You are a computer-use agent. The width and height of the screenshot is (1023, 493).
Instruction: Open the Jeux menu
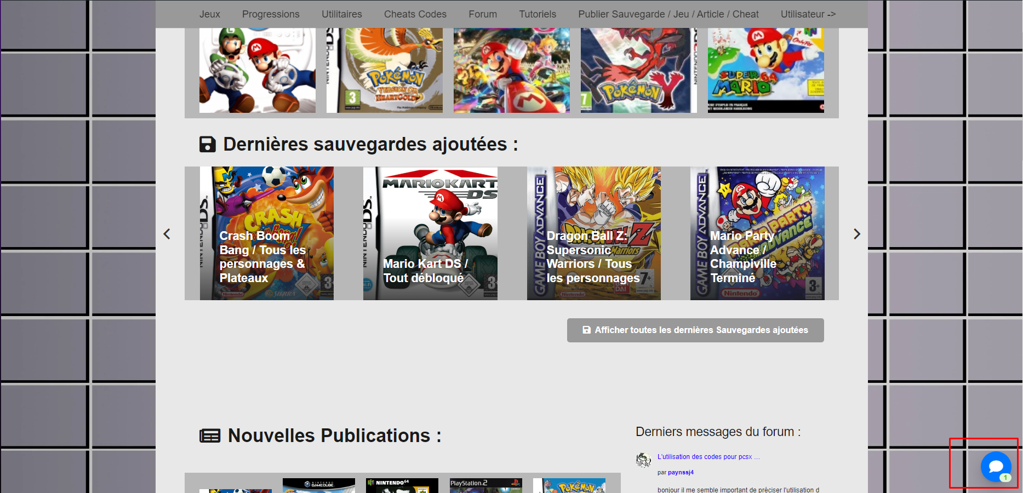coord(210,14)
